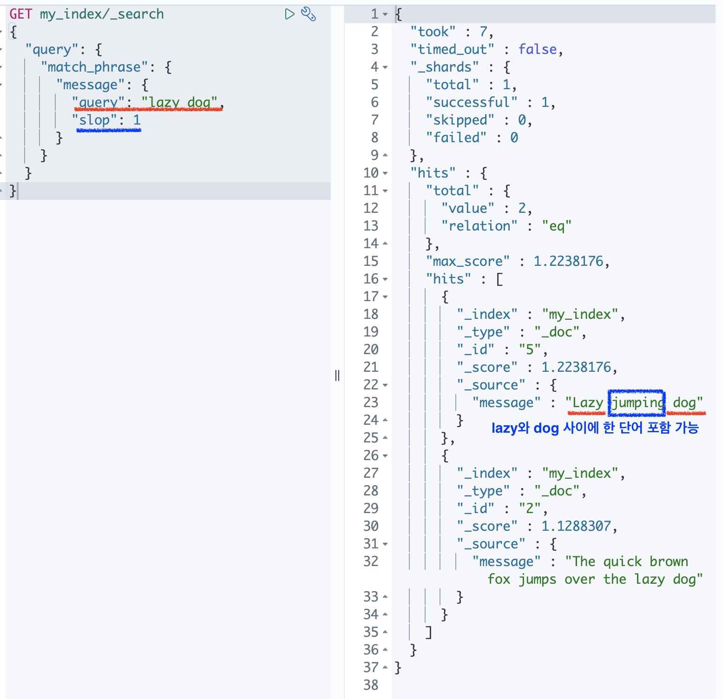Collapse the "_source" of document id 5
722x699 pixels.
(x=384, y=384)
